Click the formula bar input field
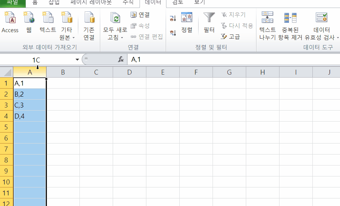Image resolution: width=340 pixels, height=206 pixels. 227,59
